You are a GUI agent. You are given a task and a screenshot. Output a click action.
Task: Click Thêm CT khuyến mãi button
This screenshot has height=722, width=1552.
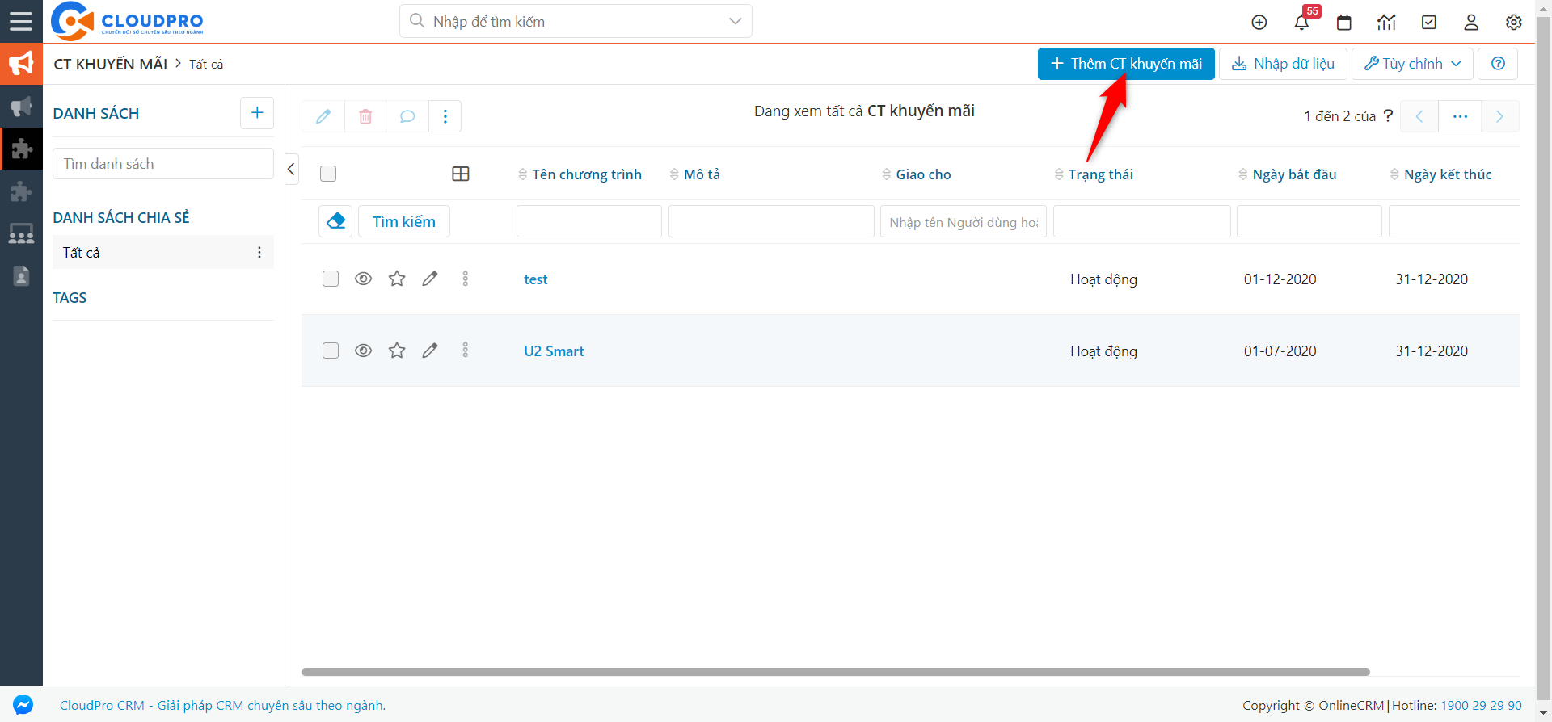[1126, 64]
